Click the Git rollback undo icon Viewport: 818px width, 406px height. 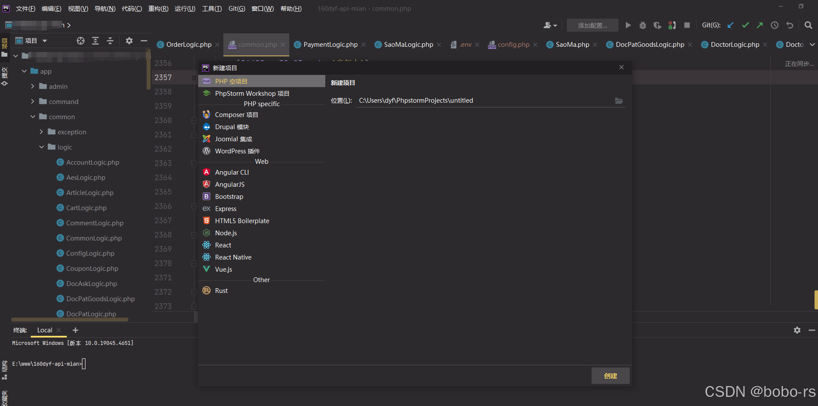[x=789, y=25]
